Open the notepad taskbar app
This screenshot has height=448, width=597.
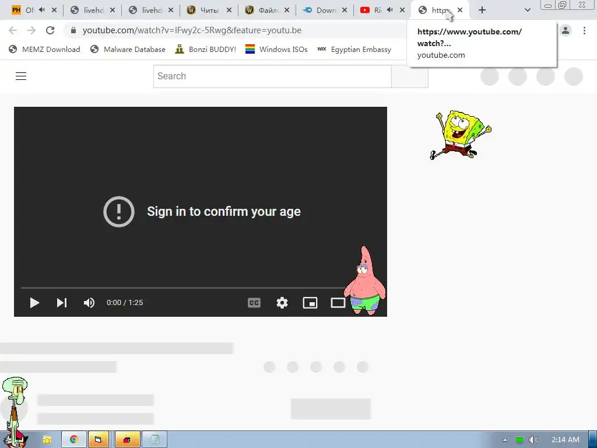pyautogui.click(x=154, y=440)
